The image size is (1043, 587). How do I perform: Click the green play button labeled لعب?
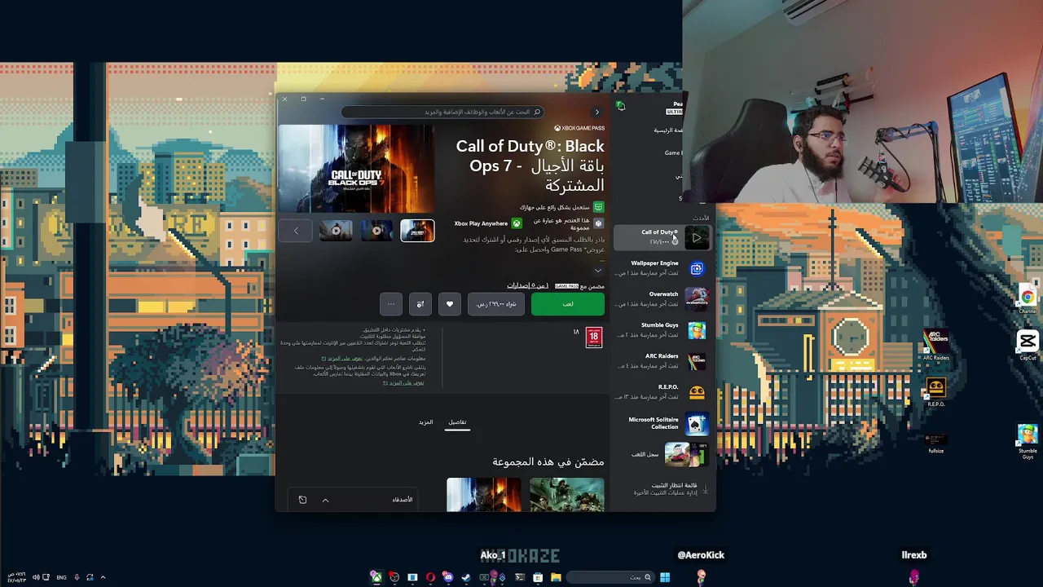(x=568, y=304)
